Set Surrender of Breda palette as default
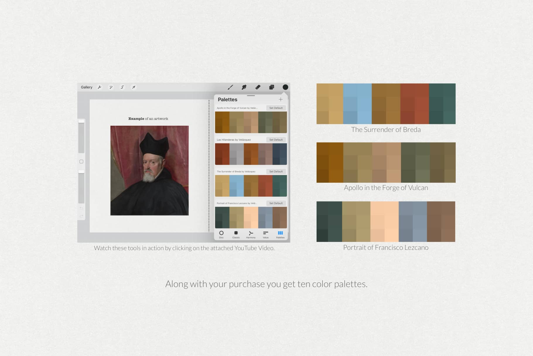This screenshot has height=356, width=533. 276,171
